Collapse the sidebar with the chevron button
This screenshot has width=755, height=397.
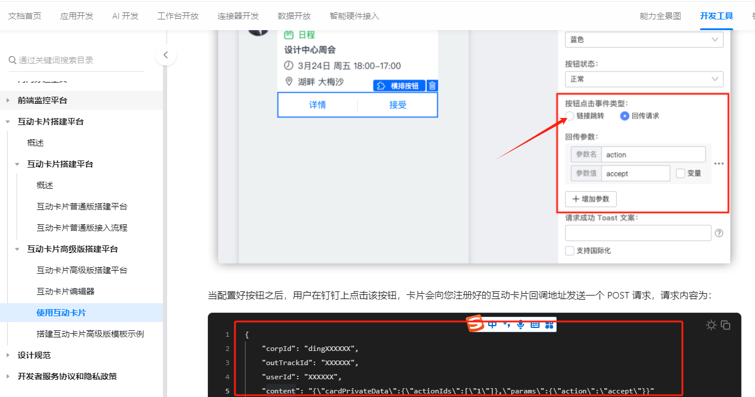tap(165, 55)
